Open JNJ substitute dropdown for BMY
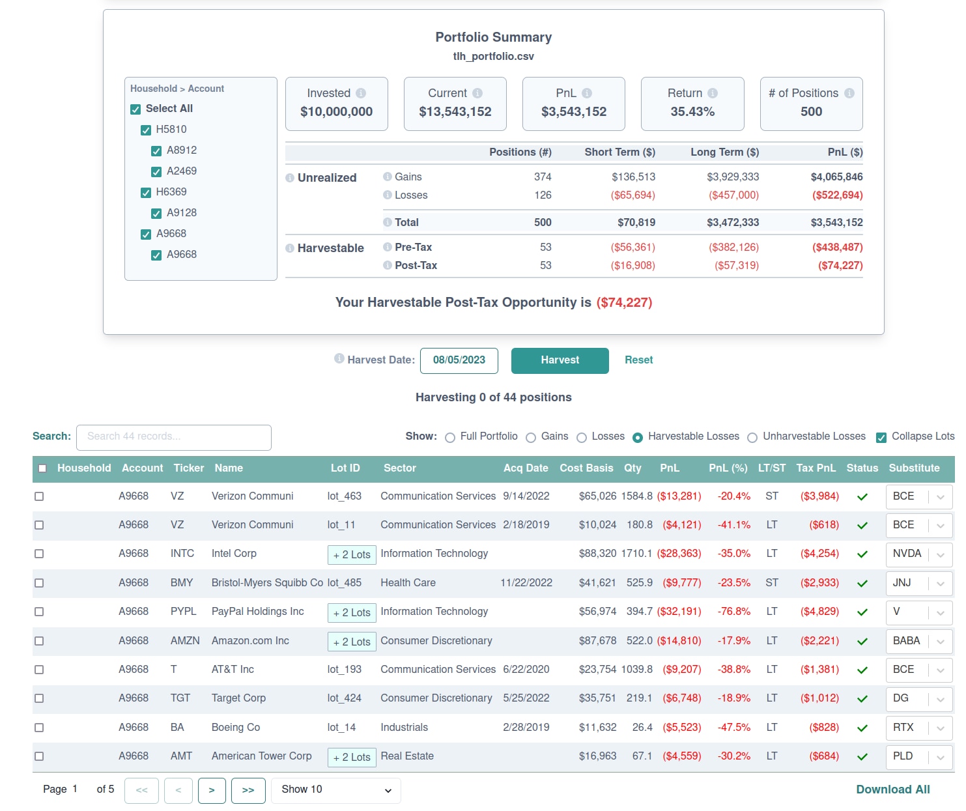The image size is (966, 811). [919, 584]
